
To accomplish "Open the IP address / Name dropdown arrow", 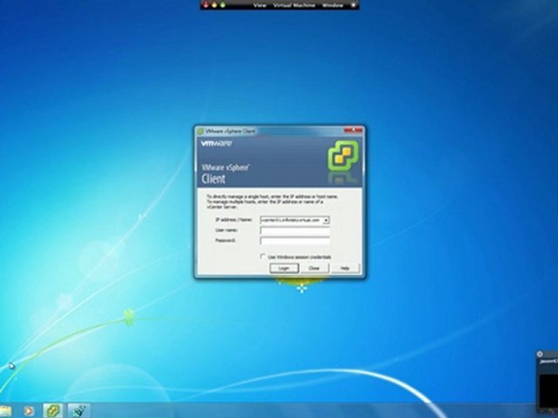I will pyautogui.click(x=325, y=221).
